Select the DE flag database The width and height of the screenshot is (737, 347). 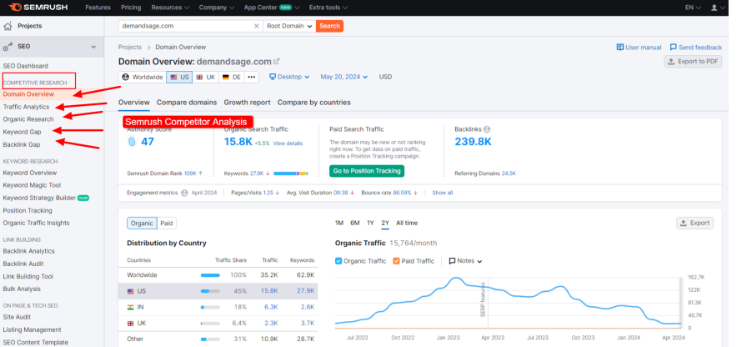tap(231, 77)
